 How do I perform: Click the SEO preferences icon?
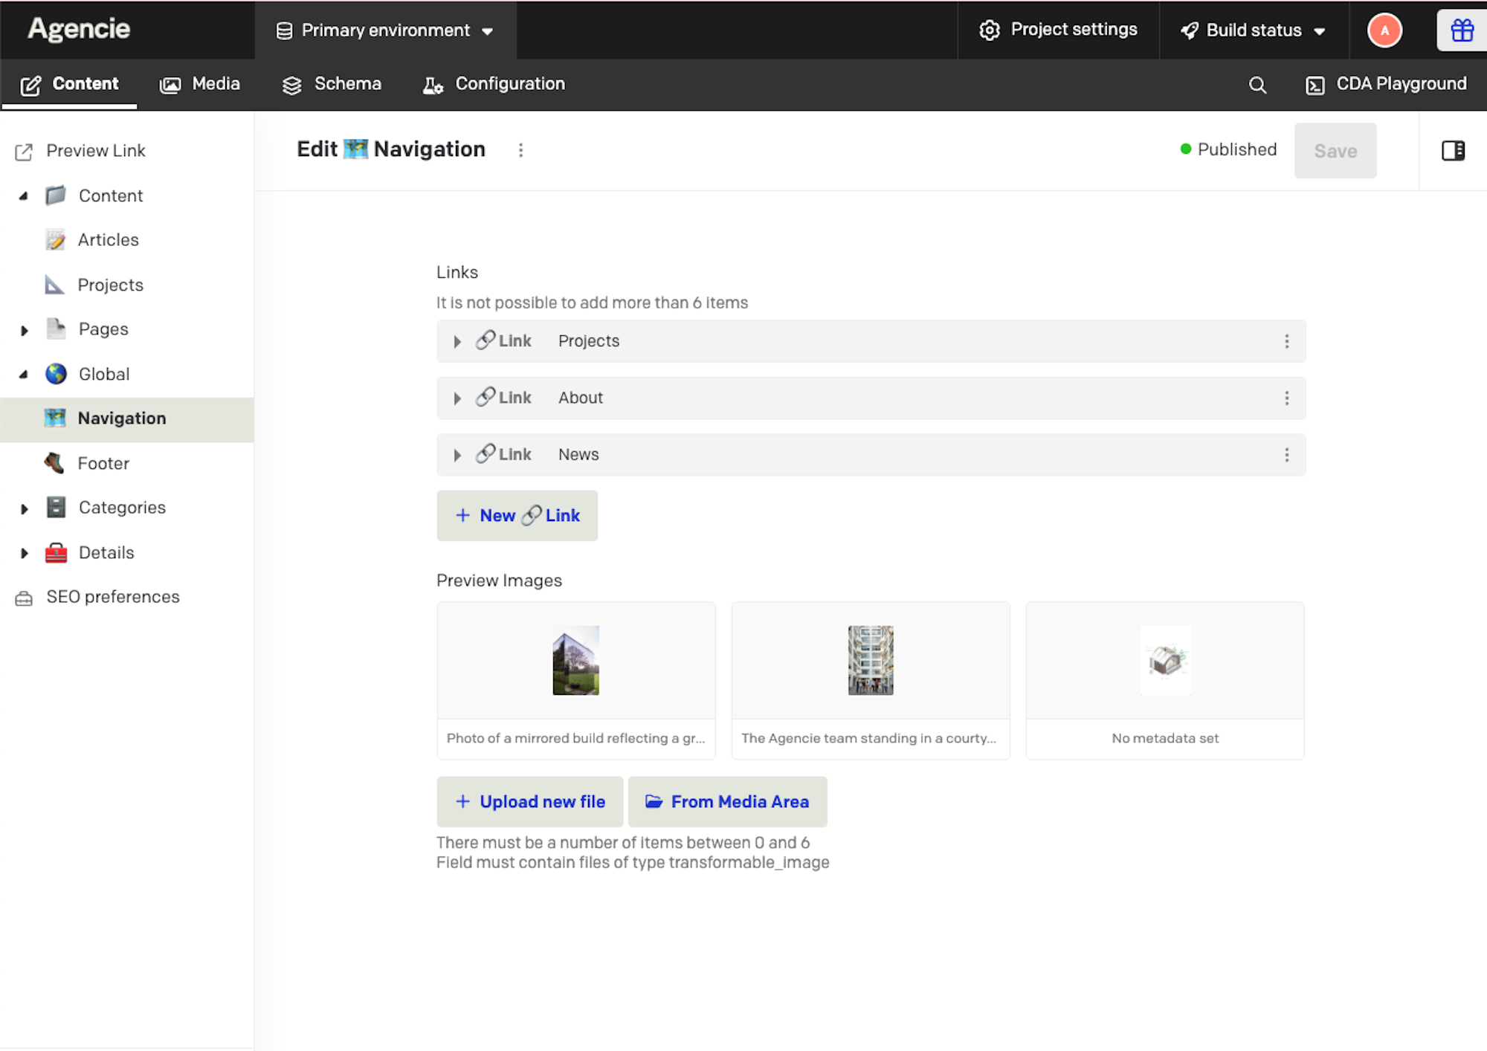pyautogui.click(x=24, y=598)
